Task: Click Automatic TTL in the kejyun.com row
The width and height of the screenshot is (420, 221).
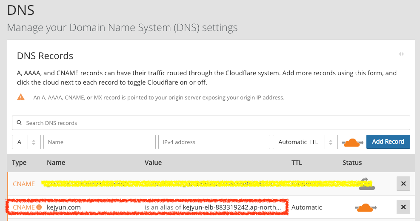Action: pos(307,207)
